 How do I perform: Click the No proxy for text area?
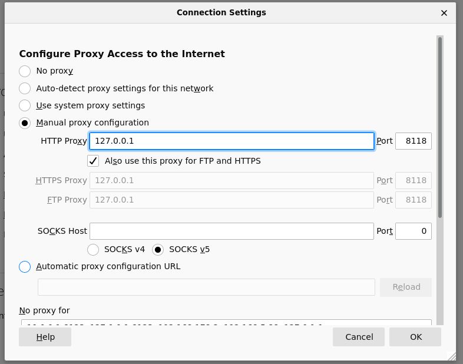[226, 322]
